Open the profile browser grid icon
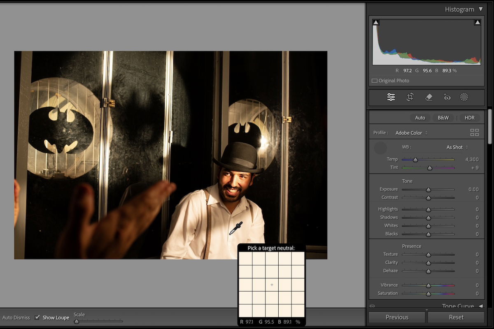This screenshot has width=494, height=329. 474,132
